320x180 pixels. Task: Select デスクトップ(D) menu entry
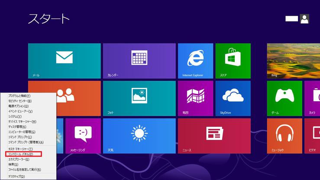coord(16,177)
